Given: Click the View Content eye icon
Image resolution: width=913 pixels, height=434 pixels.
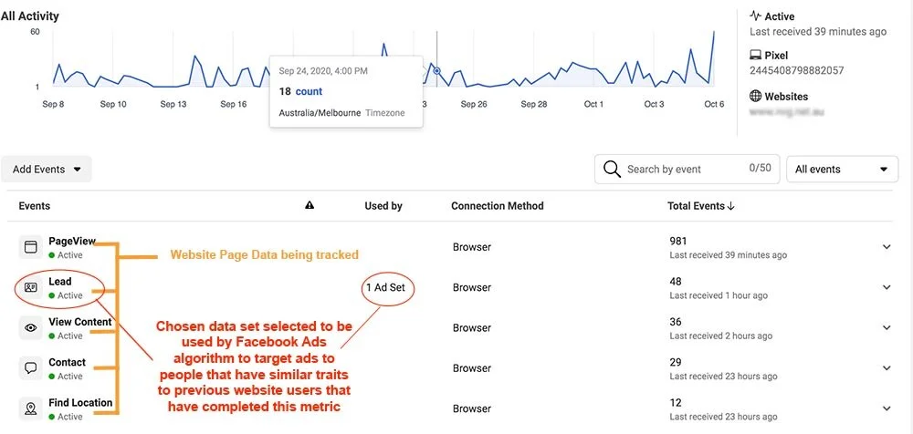Looking at the screenshot, I should (30, 327).
